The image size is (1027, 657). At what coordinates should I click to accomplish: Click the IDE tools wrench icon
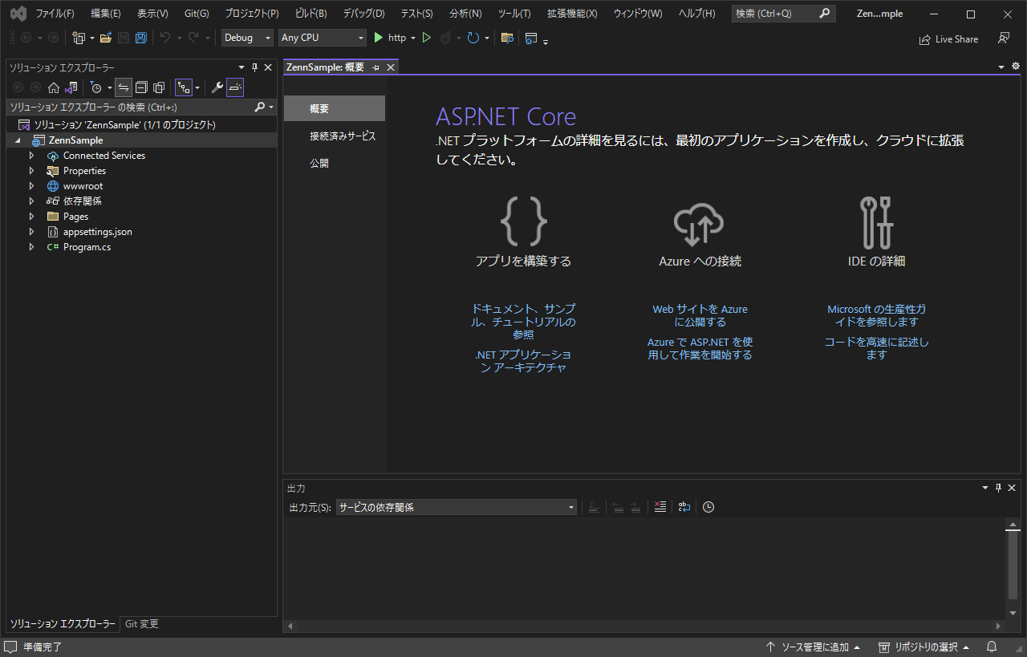[x=876, y=222]
